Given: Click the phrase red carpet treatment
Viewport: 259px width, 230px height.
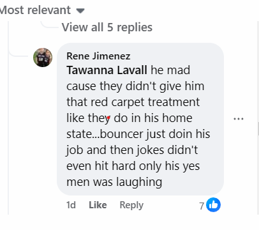Looking at the screenshot, I should pyautogui.click(x=145, y=102).
